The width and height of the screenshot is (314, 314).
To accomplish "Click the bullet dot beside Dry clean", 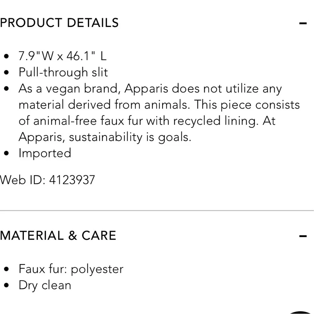I will click(x=6, y=285).
